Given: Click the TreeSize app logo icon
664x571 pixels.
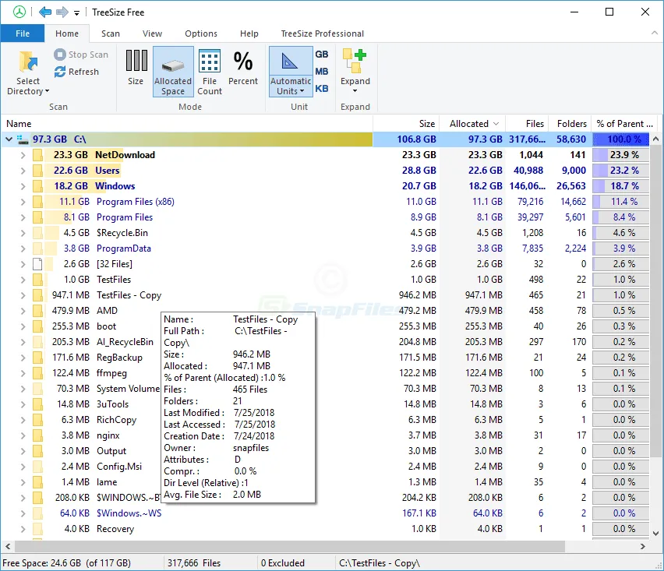Looking at the screenshot, I should click(x=19, y=12).
